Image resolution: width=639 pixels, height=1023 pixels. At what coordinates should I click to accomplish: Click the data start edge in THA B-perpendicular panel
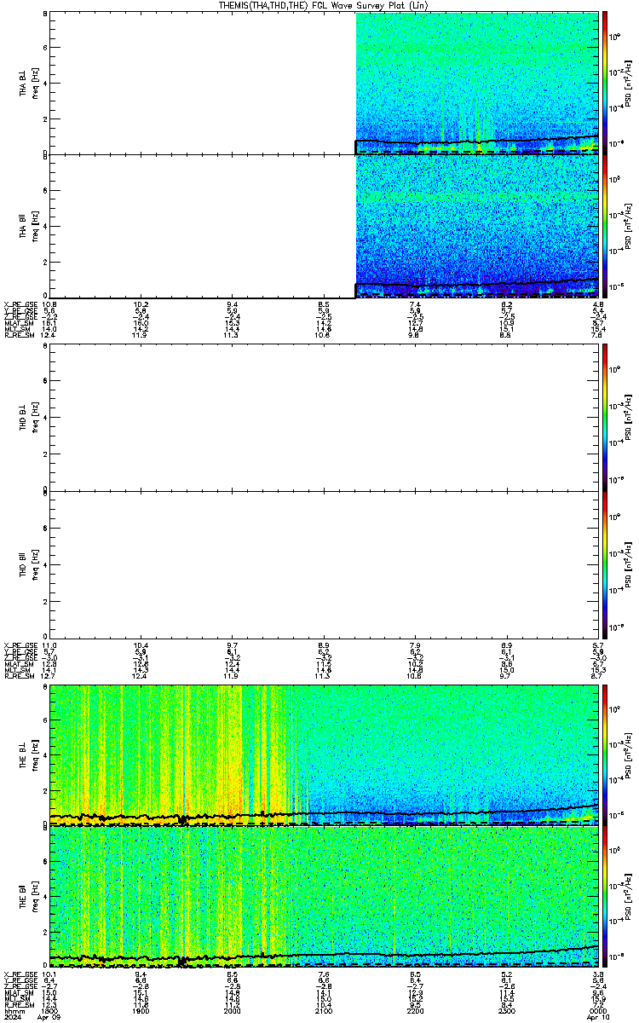(355, 83)
